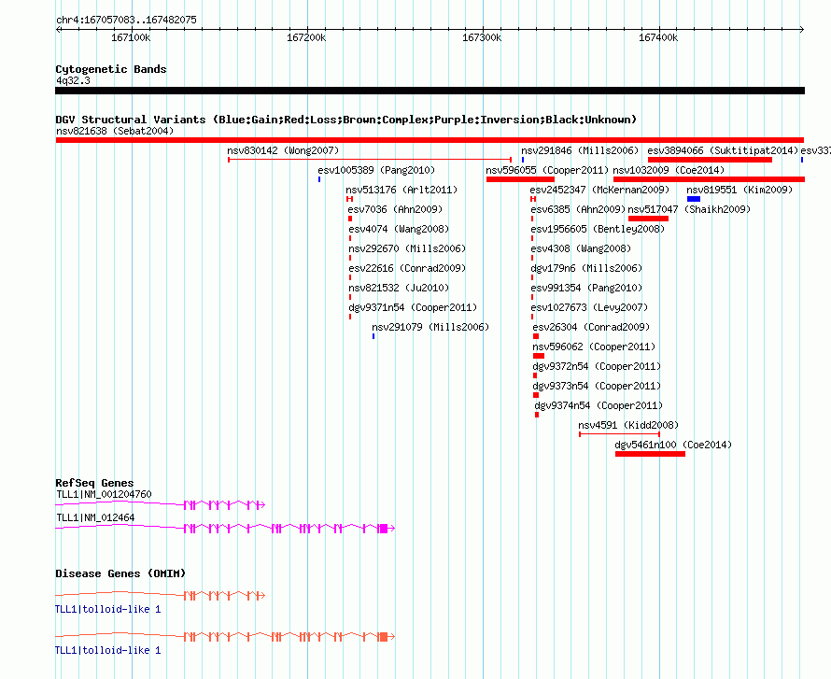Click the long red bar under nsv821638
The height and width of the screenshot is (679, 831).
(430, 140)
